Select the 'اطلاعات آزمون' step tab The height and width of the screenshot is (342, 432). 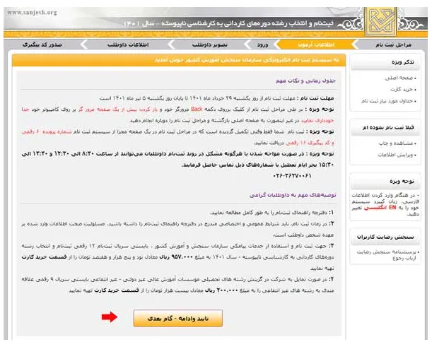(316, 45)
